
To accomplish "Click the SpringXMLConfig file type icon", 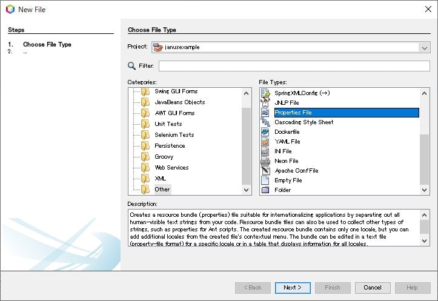I will [x=265, y=93].
